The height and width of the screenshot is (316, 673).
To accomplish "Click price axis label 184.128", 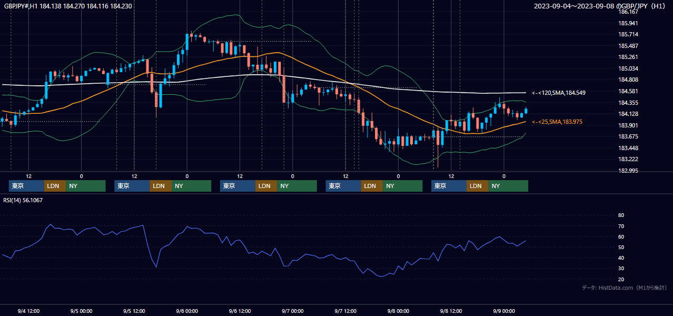I will [x=628, y=114].
